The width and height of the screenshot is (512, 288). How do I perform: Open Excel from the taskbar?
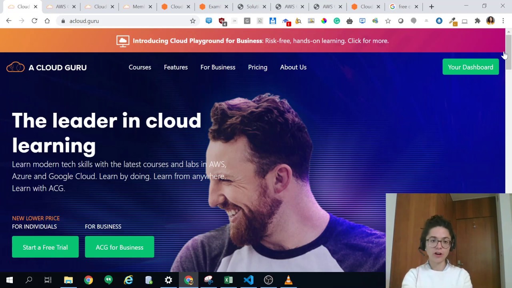click(x=228, y=280)
